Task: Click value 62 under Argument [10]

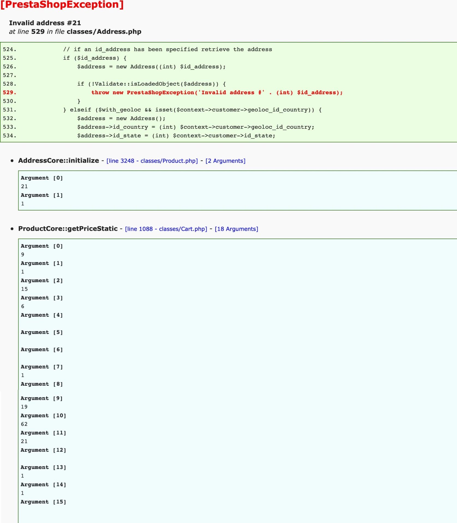Action: 24,424
